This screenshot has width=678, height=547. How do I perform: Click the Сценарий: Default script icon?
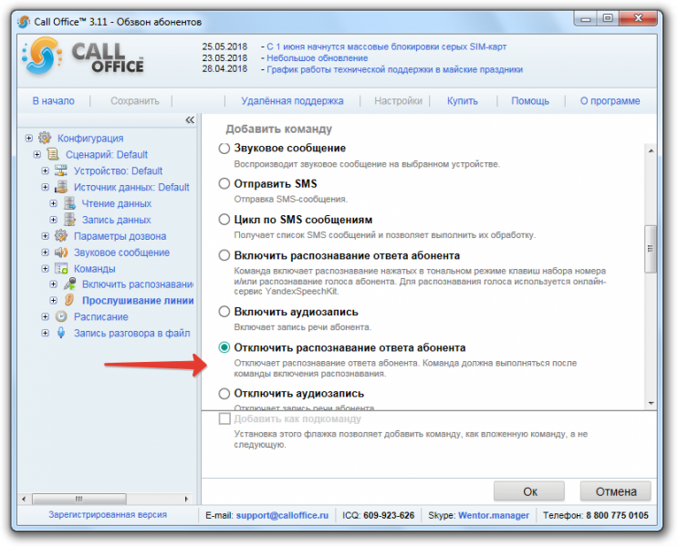[53, 154]
